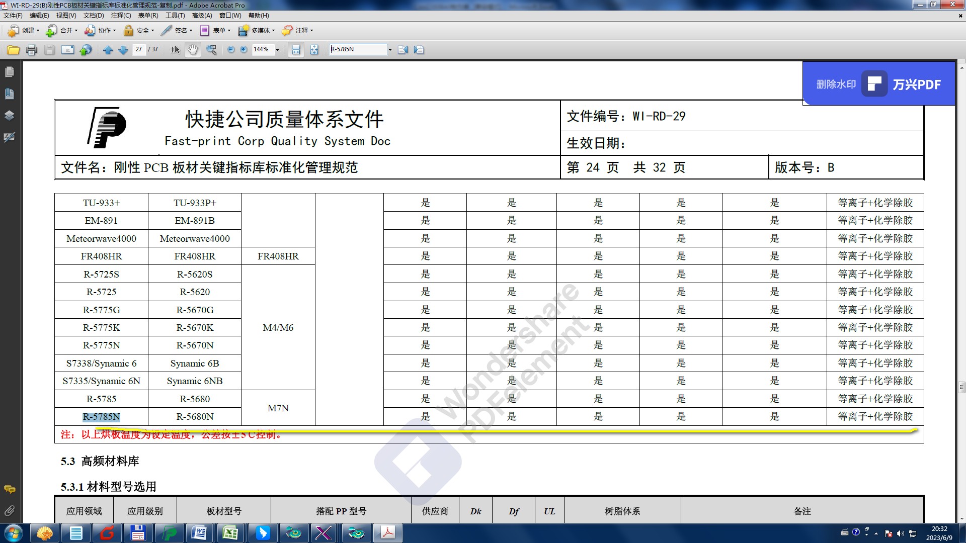Toggle fit width scrolling mode
The height and width of the screenshot is (543, 966).
296,50
